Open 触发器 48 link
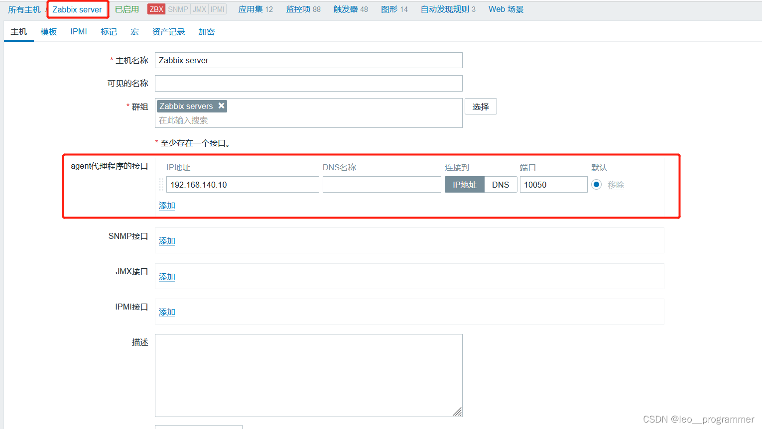762x429 pixels. tap(351, 9)
